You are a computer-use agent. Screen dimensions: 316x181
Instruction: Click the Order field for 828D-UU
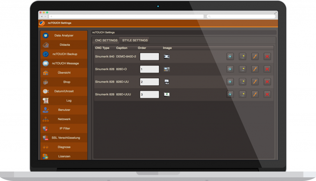click(150, 82)
